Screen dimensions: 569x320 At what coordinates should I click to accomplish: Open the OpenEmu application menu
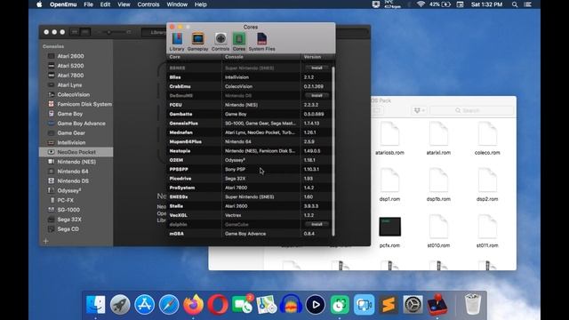(63, 4)
